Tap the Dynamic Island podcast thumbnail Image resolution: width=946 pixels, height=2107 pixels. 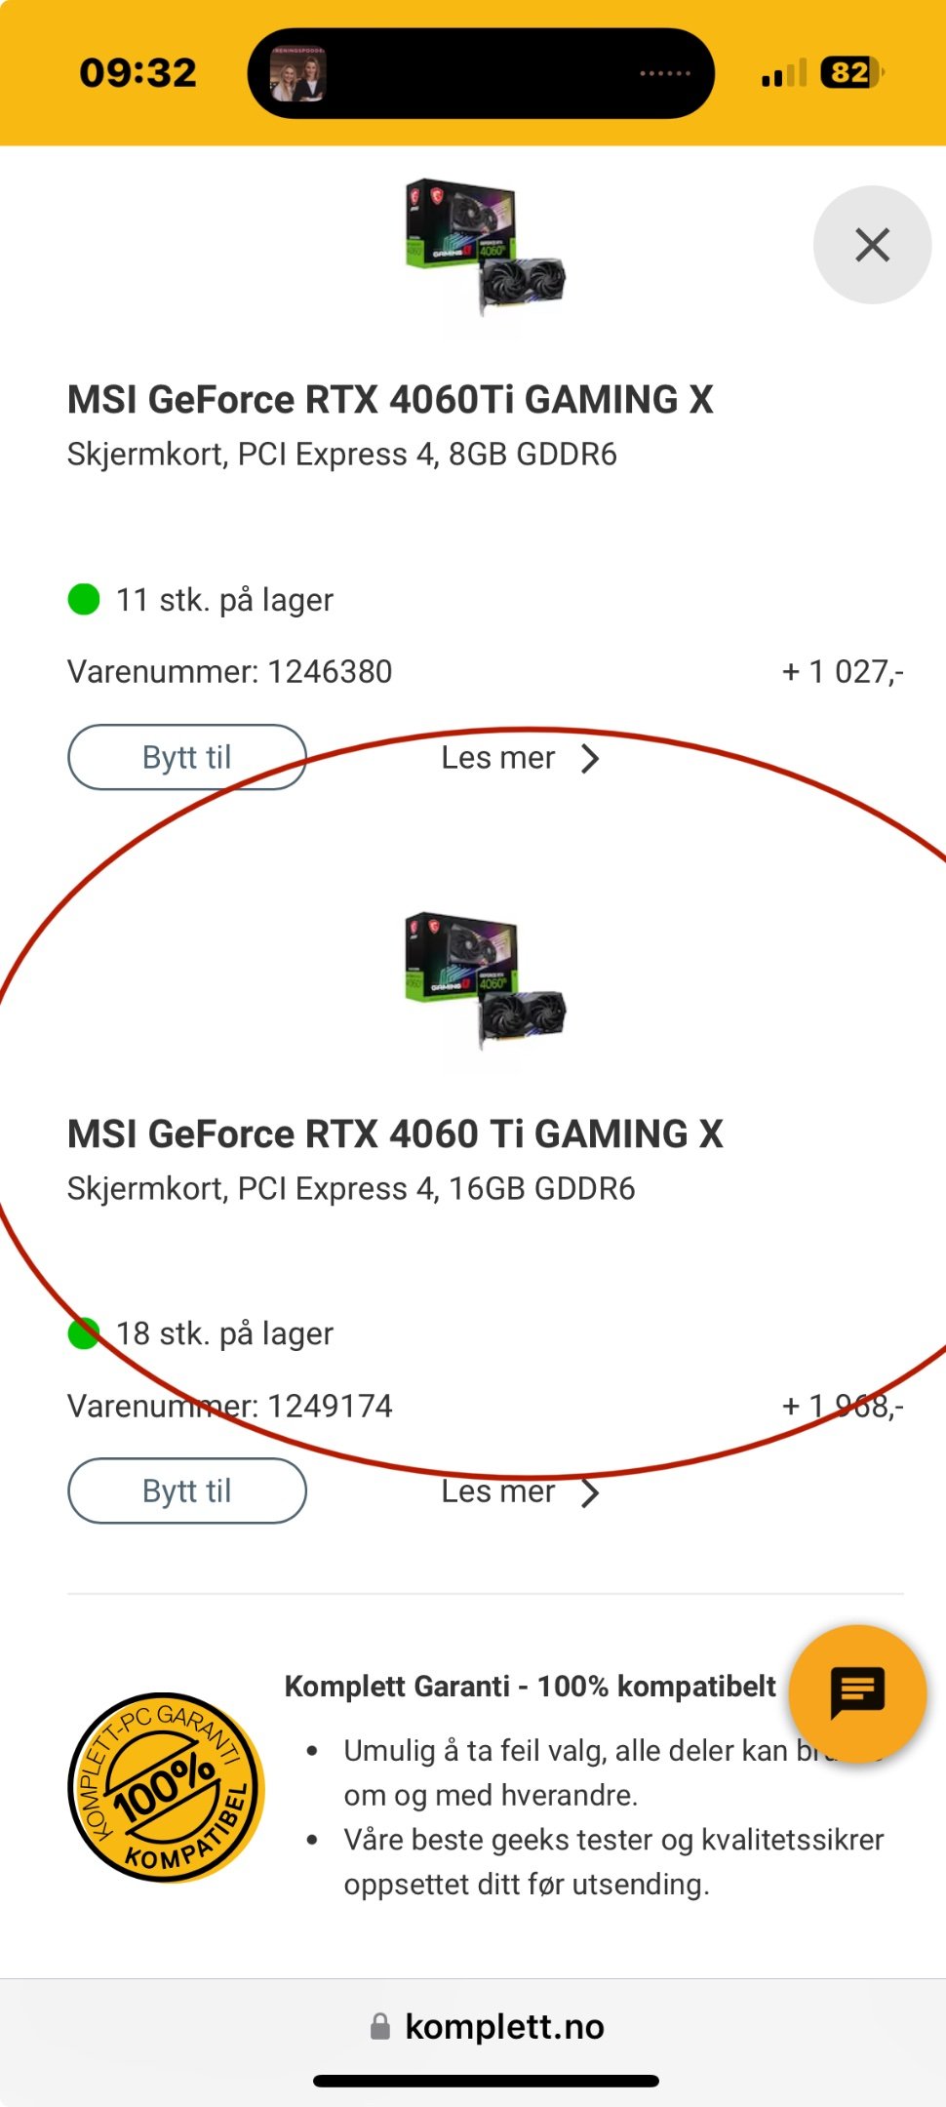coord(298,74)
